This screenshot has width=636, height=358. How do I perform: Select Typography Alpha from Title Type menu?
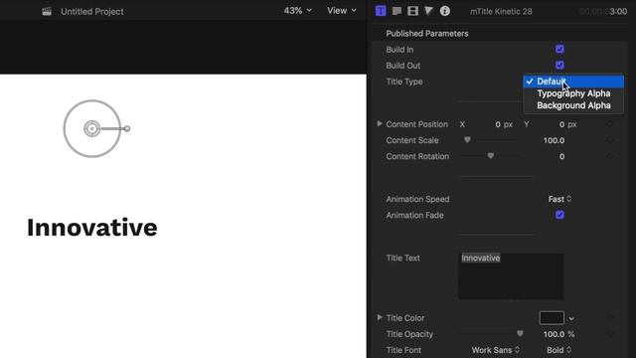573,93
